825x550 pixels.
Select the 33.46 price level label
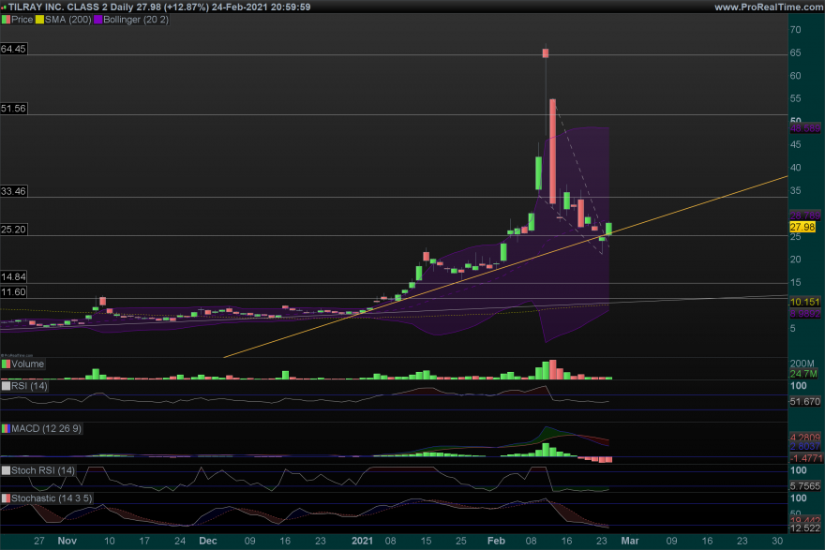14,190
